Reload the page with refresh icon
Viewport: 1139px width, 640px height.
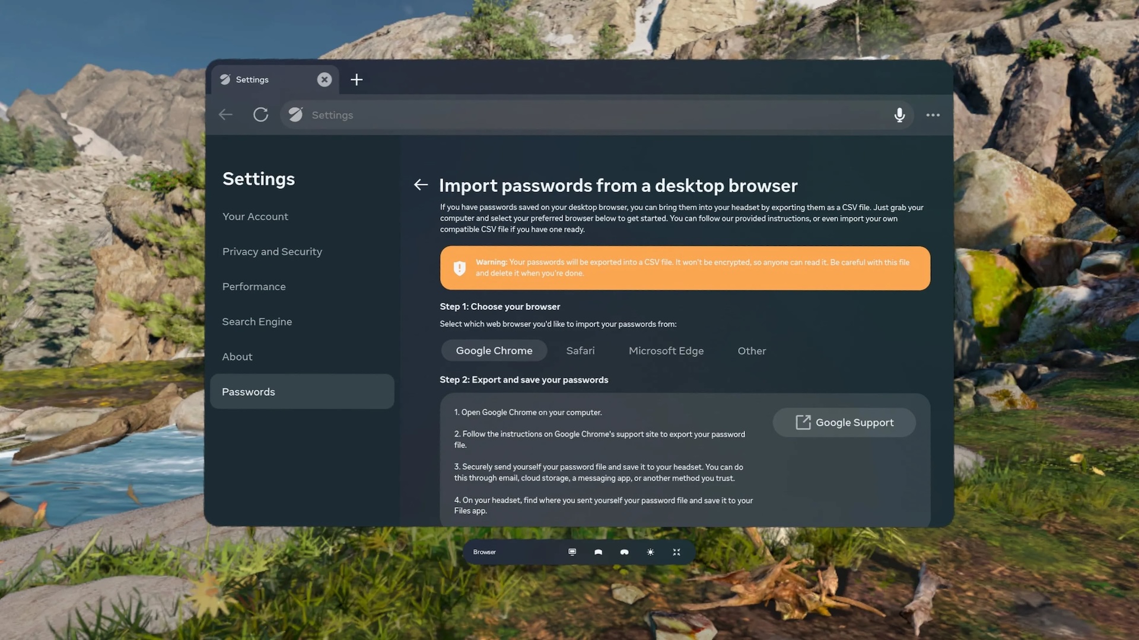260,115
